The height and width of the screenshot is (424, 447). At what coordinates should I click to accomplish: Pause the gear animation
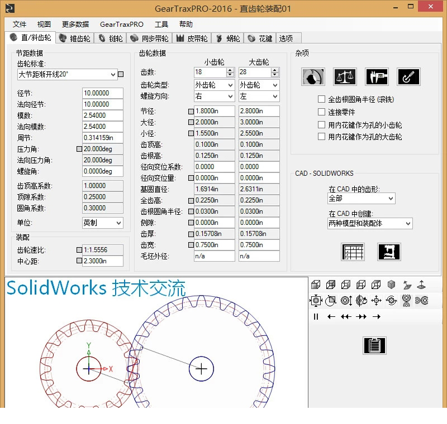[x=316, y=316]
